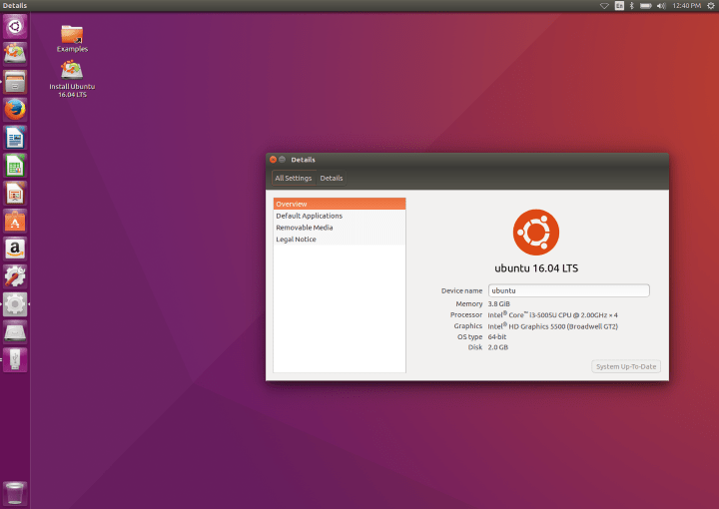Open the battery indicator menu

pos(646,6)
